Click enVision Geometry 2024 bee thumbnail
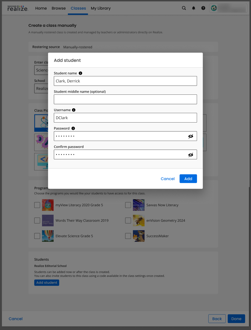Viewport: 251px width, 330px height. (139, 221)
